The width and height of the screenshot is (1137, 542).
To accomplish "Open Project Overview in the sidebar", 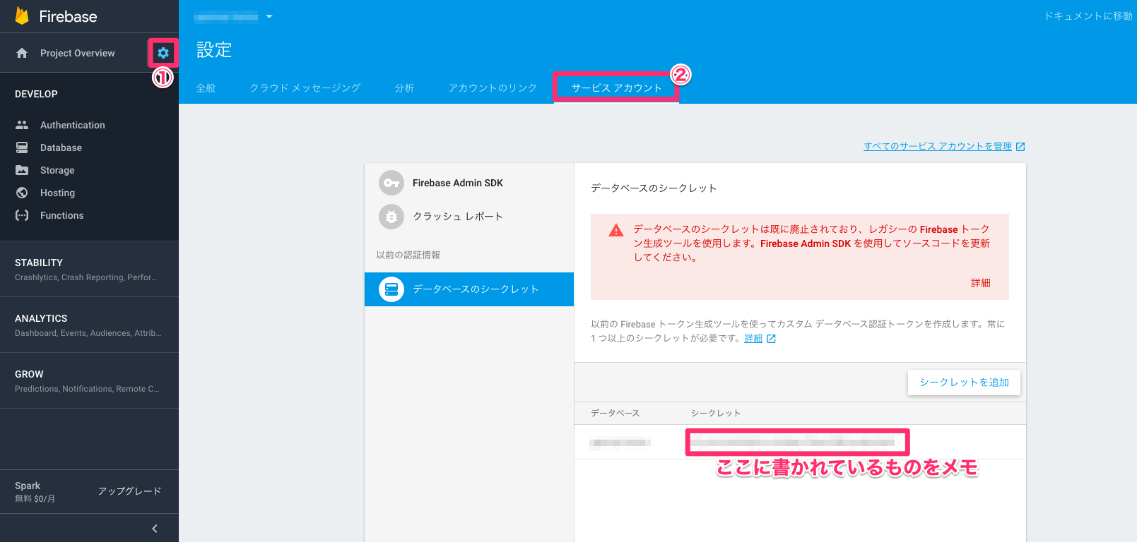I will click(x=77, y=53).
